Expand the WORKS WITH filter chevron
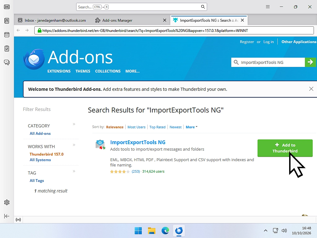Screen dimensions: 317x238 tap(74, 145)
